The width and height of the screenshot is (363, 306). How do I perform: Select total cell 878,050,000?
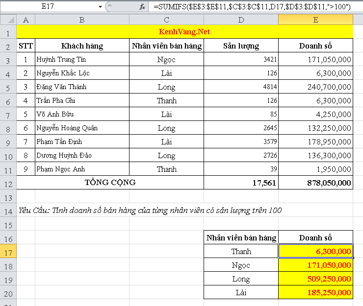coord(315,183)
